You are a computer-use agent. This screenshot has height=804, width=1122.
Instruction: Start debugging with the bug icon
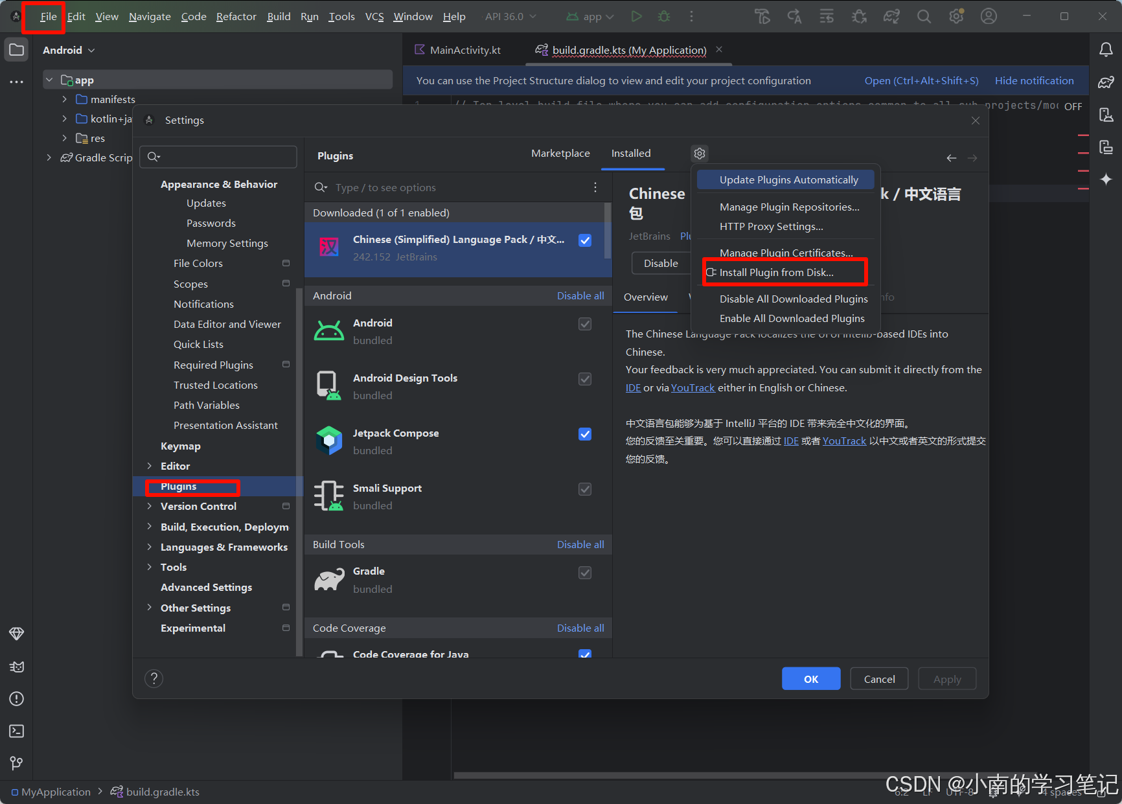(x=664, y=16)
